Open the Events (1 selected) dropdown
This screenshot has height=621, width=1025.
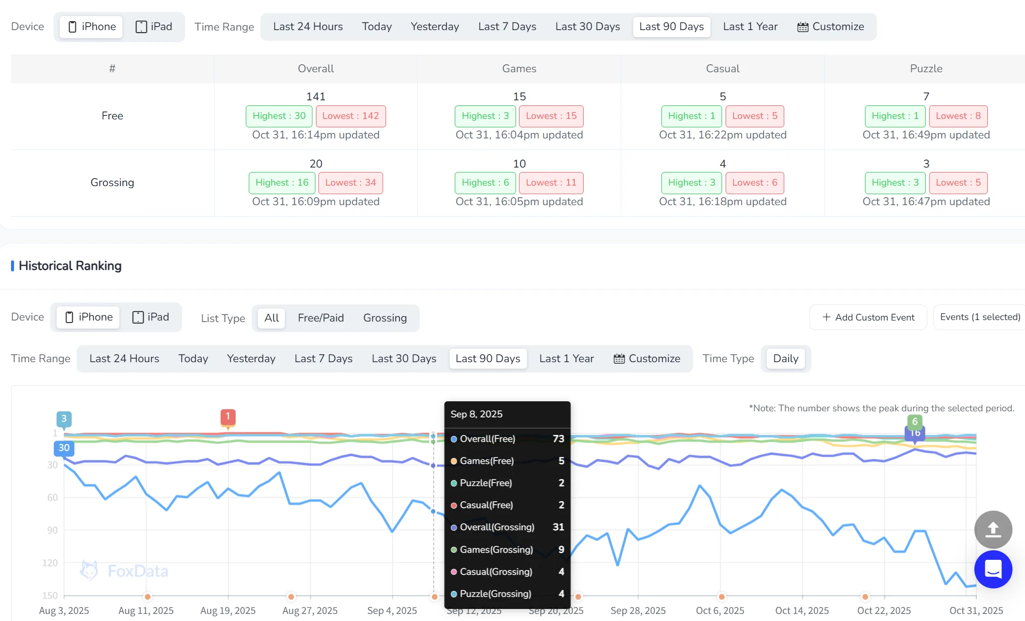(x=979, y=317)
